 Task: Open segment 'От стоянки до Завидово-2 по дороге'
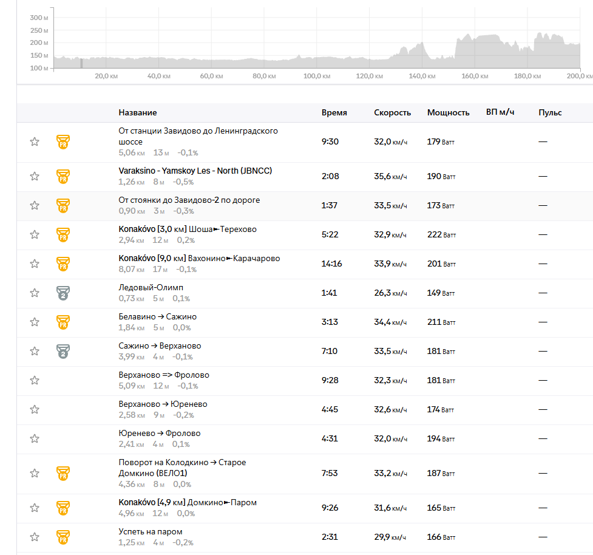[x=189, y=200]
